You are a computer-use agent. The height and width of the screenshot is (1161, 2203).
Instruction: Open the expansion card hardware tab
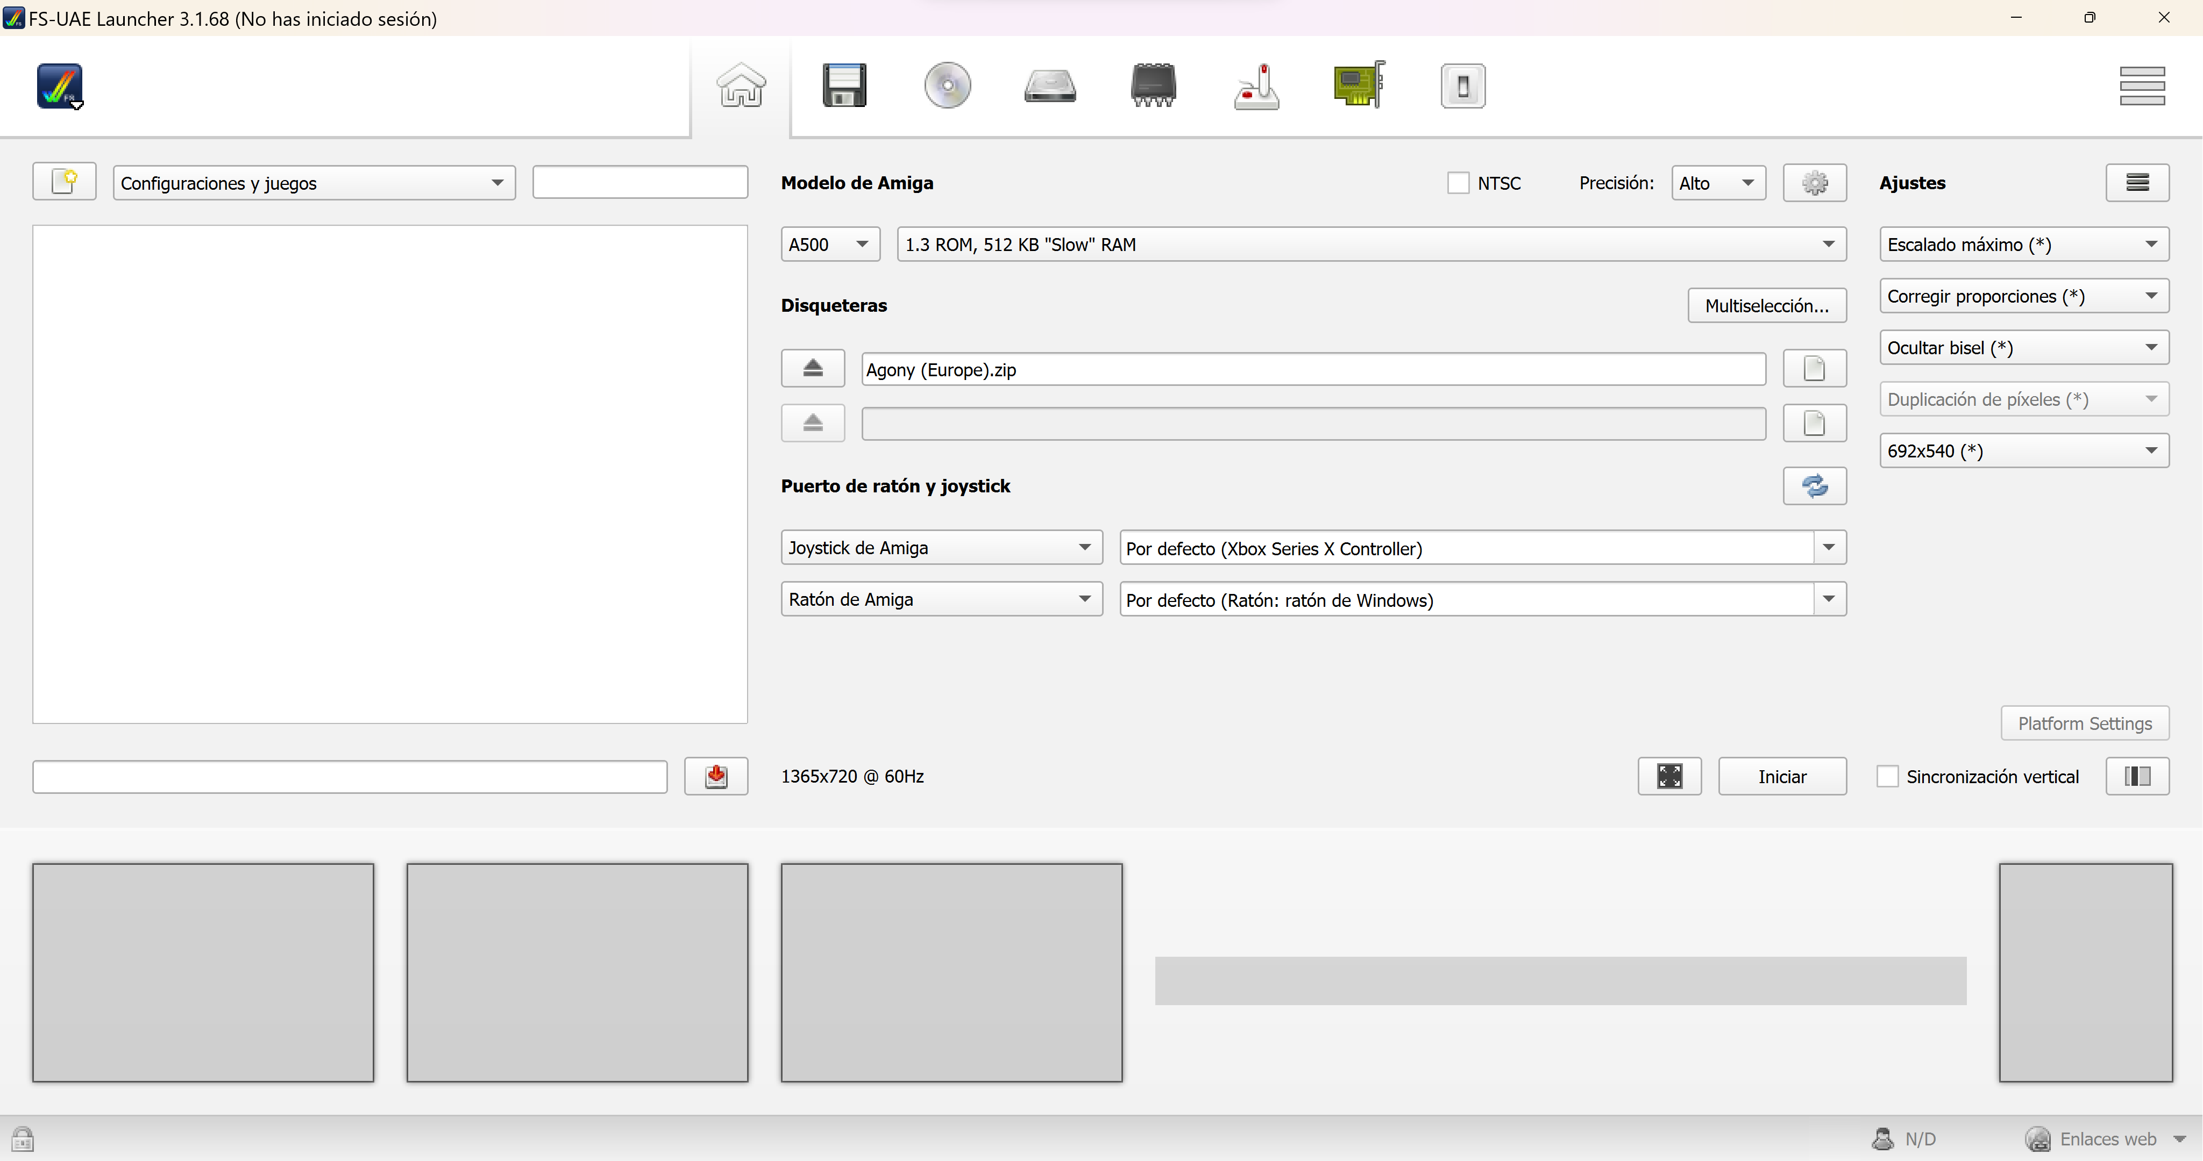(x=1360, y=84)
